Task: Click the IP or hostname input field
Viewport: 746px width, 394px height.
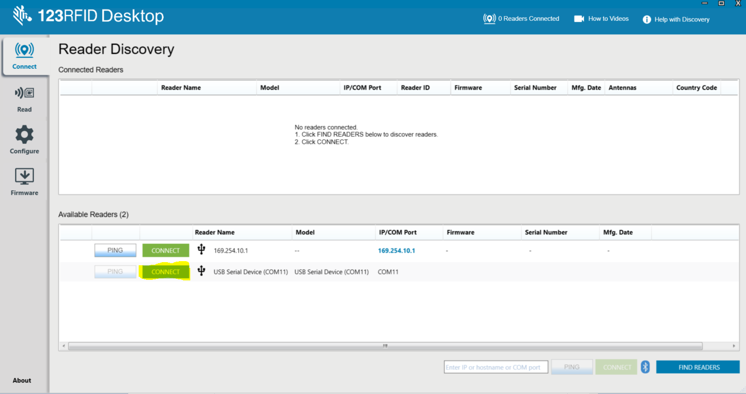Action: pyautogui.click(x=496, y=367)
